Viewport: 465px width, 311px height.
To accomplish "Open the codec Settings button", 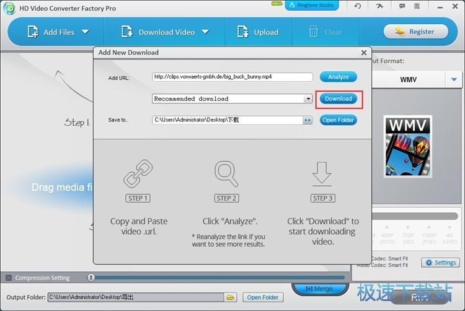I will (x=440, y=263).
